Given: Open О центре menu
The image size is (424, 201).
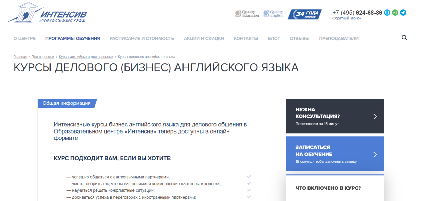Looking at the screenshot, I should [x=24, y=38].
